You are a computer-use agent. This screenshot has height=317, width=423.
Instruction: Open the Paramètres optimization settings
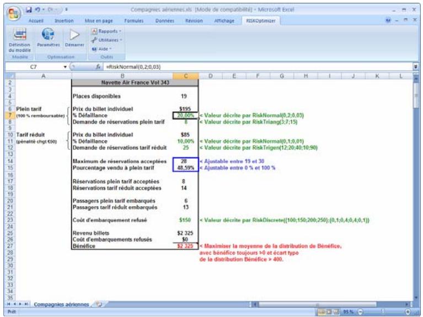(x=49, y=38)
